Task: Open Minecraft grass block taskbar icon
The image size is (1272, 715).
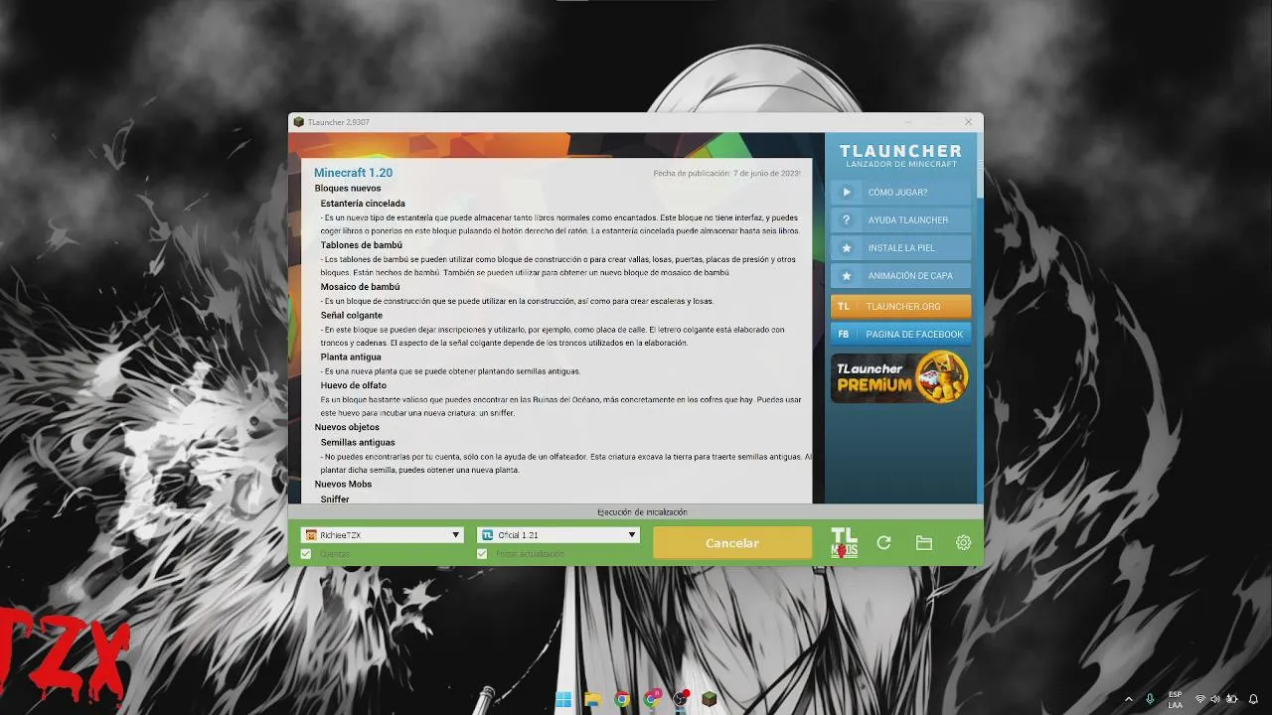Action: click(710, 699)
